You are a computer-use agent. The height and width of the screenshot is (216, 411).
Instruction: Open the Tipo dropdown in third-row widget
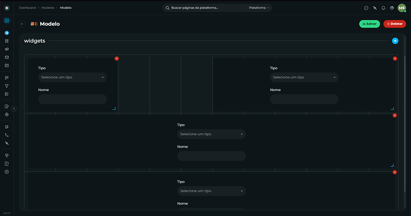point(212,191)
